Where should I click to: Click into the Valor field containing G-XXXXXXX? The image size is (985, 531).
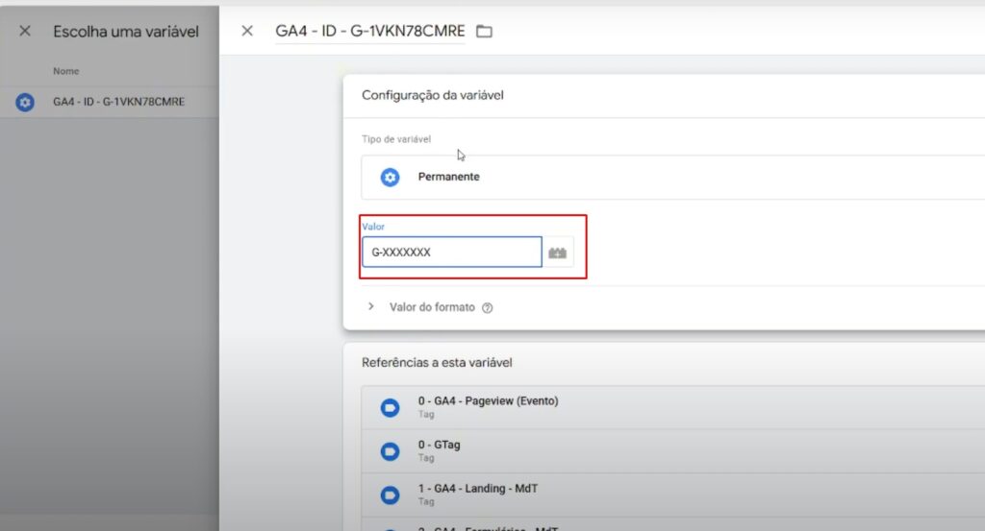pyautogui.click(x=451, y=253)
